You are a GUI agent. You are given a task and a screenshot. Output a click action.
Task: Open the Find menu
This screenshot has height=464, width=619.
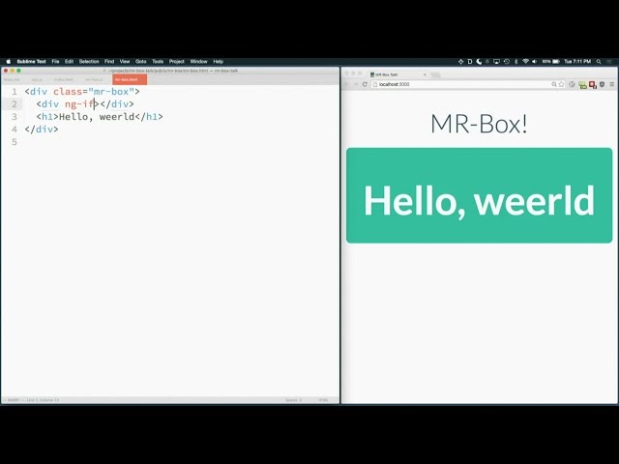tap(109, 62)
